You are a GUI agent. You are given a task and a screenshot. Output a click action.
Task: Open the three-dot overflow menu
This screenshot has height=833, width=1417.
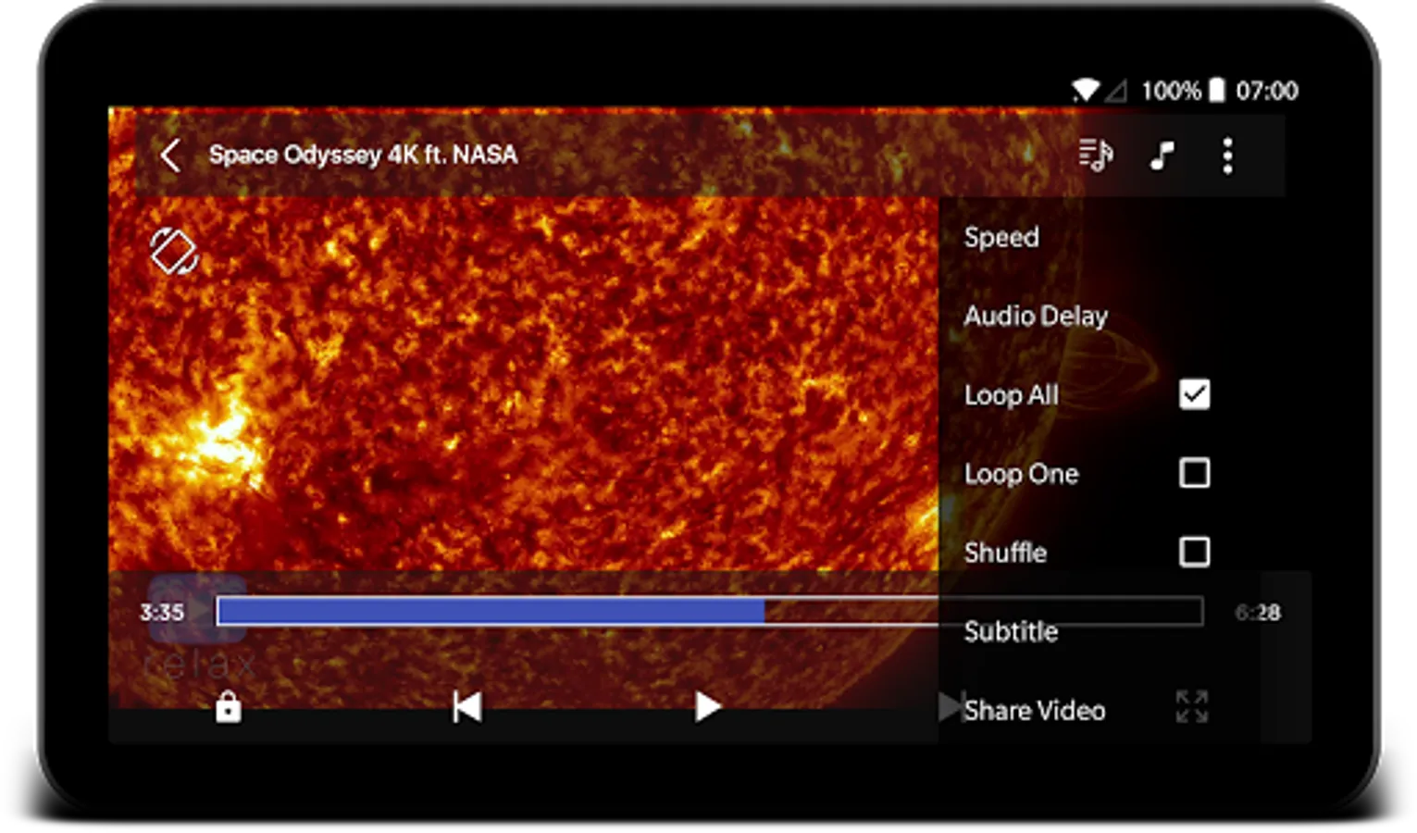tap(1227, 155)
